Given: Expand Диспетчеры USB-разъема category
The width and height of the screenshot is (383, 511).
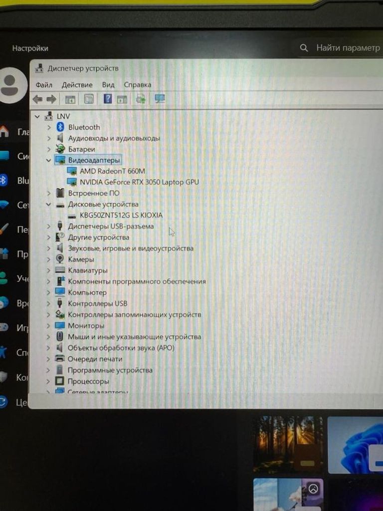Looking at the screenshot, I should point(49,226).
